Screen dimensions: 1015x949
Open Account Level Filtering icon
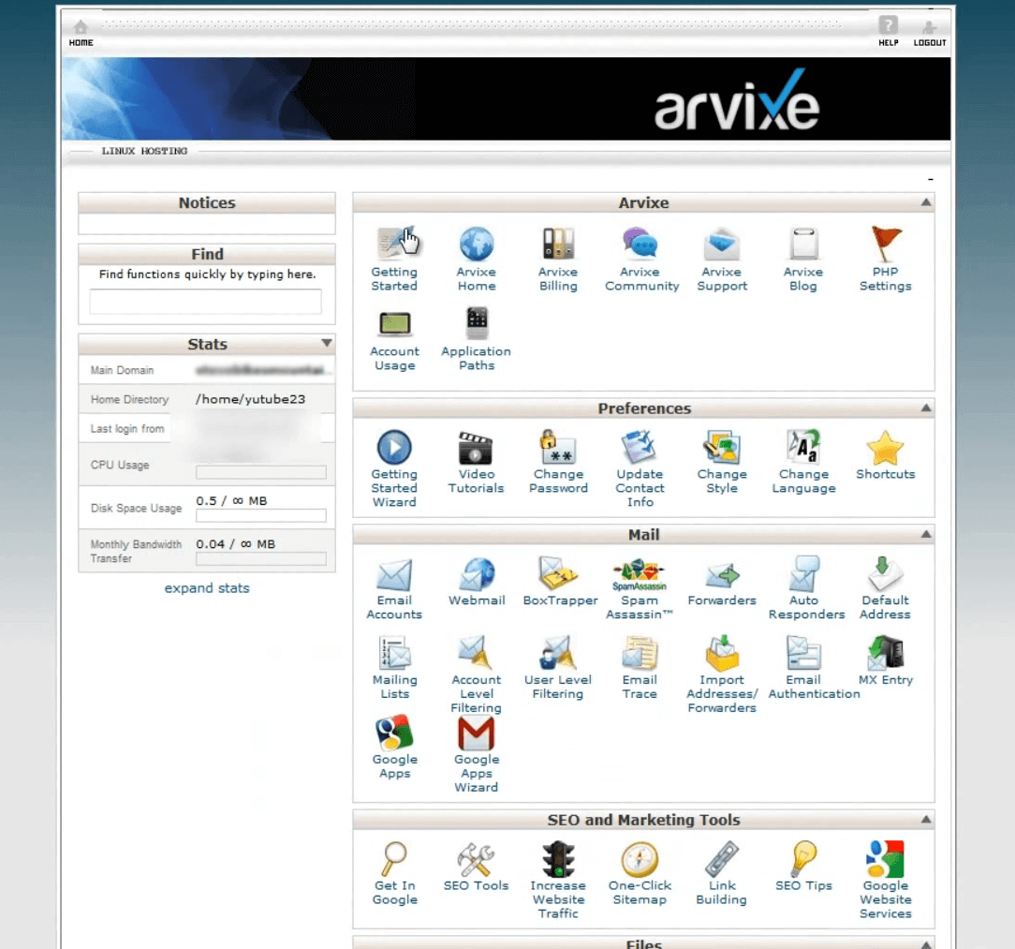click(x=477, y=652)
